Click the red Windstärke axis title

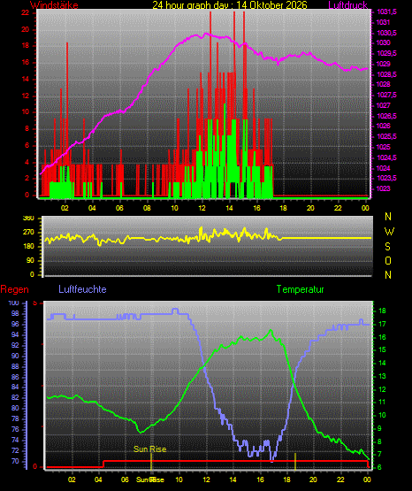point(54,5)
